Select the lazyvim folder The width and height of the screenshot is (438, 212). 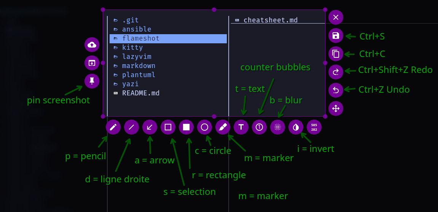(168, 57)
